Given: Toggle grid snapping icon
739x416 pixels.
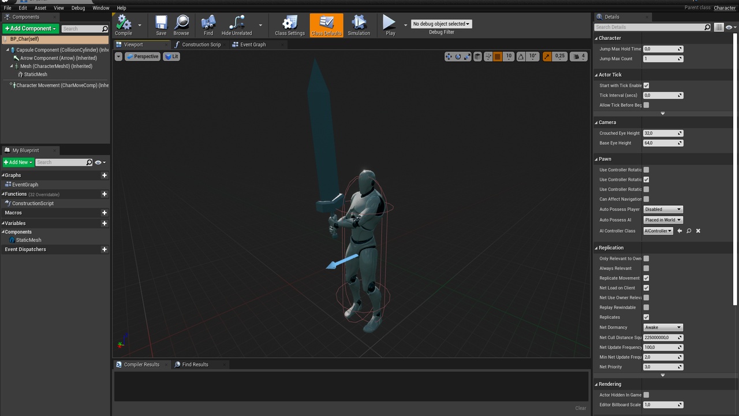Looking at the screenshot, I should (x=498, y=57).
